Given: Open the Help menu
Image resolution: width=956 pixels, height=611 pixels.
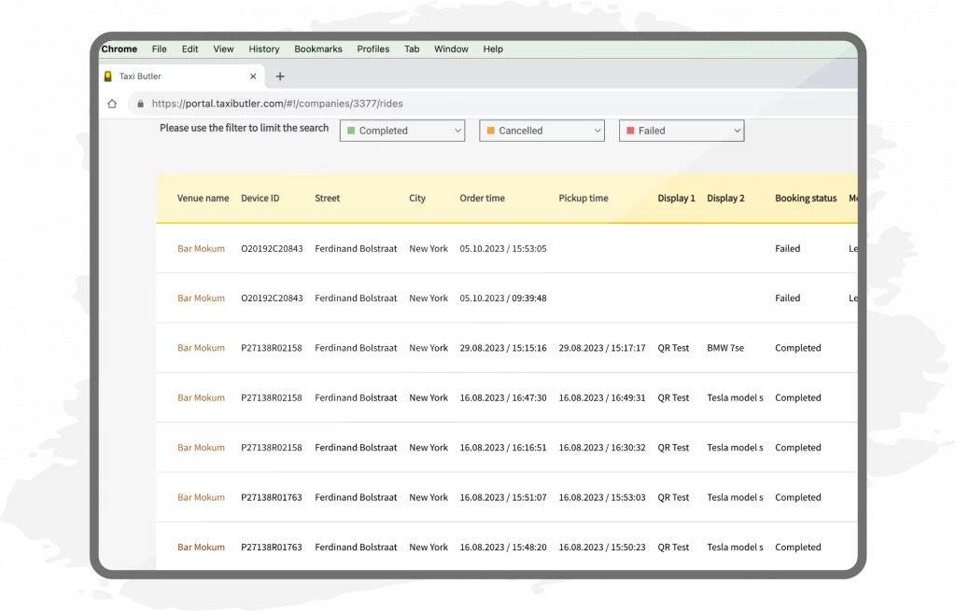Looking at the screenshot, I should click(x=493, y=49).
